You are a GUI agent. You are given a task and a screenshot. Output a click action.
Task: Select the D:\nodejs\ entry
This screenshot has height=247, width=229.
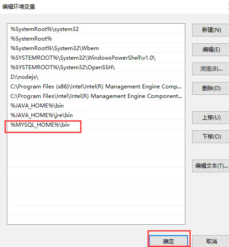[96, 77]
